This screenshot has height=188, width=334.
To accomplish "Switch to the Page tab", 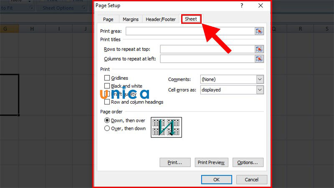I will [x=108, y=19].
